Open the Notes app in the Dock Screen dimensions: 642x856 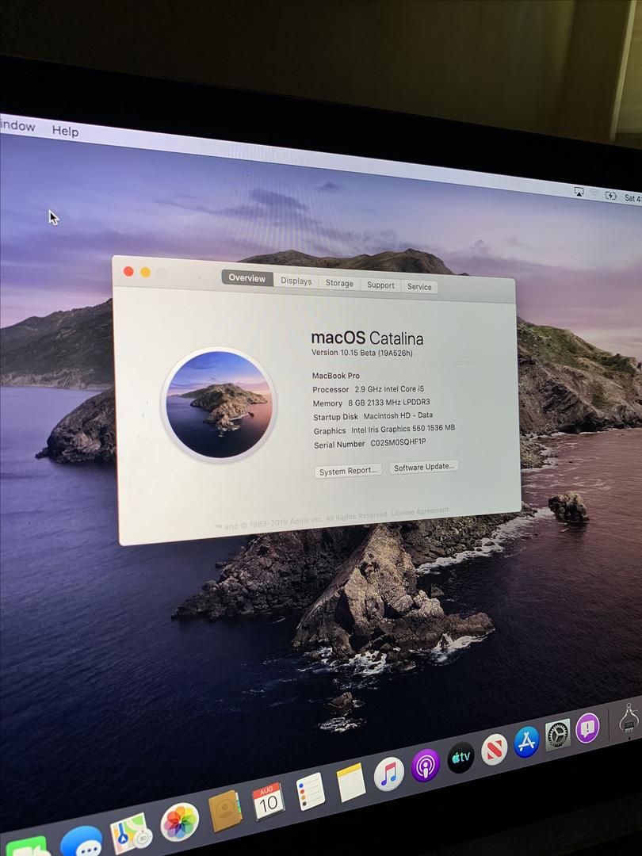(350, 782)
